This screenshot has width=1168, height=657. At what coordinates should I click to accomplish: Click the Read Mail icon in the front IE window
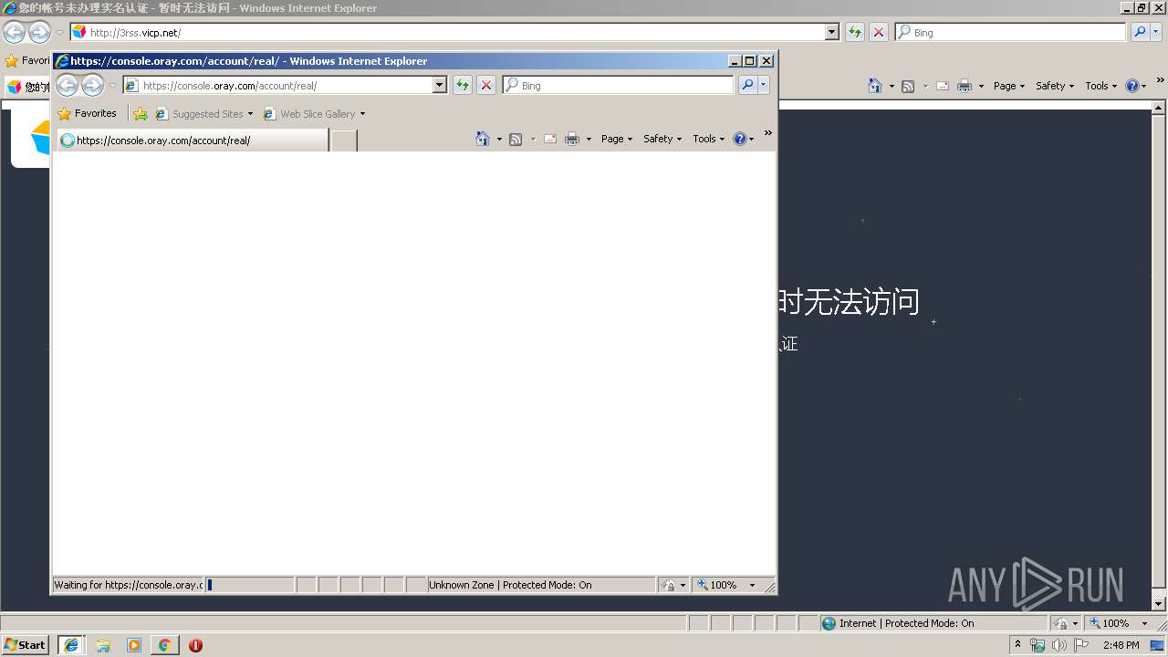coord(550,139)
